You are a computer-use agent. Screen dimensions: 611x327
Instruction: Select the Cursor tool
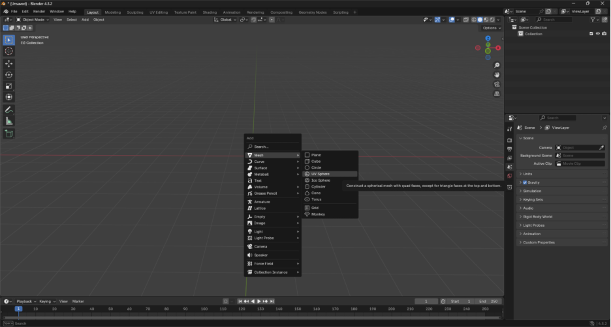pos(9,51)
